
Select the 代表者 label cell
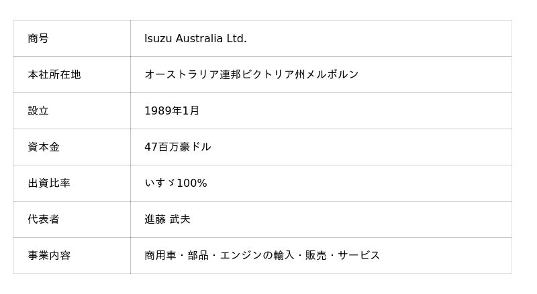(x=44, y=220)
